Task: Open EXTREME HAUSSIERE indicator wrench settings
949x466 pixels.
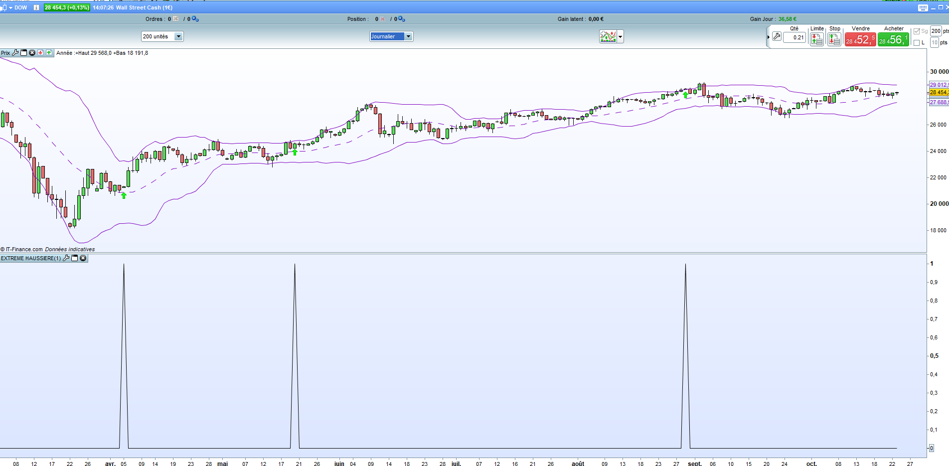Action: [x=66, y=258]
